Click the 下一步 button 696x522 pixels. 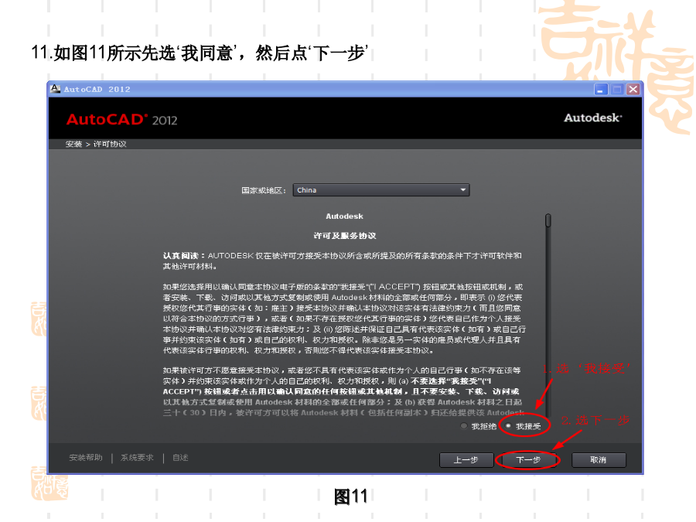[x=527, y=460]
